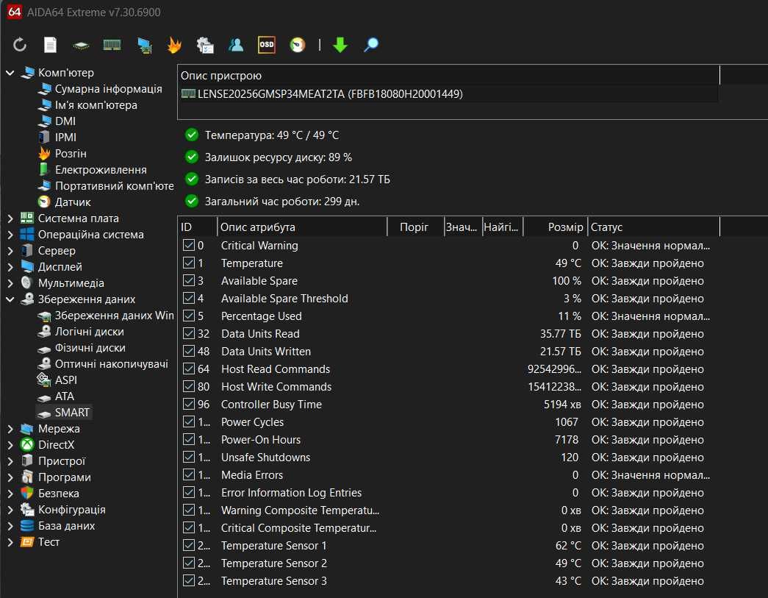The width and height of the screenshot is (768, 598).
Task: Click the ID column header
Action: click(197, 227)
